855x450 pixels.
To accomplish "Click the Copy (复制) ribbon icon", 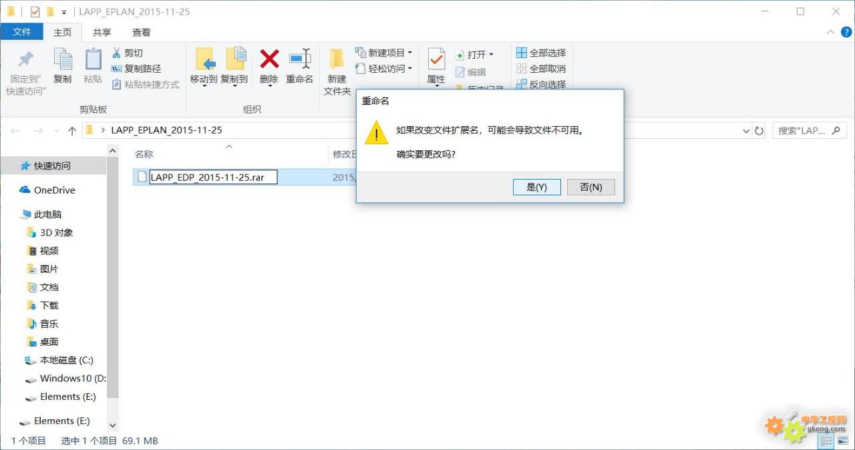I will [x=63, y=59].
